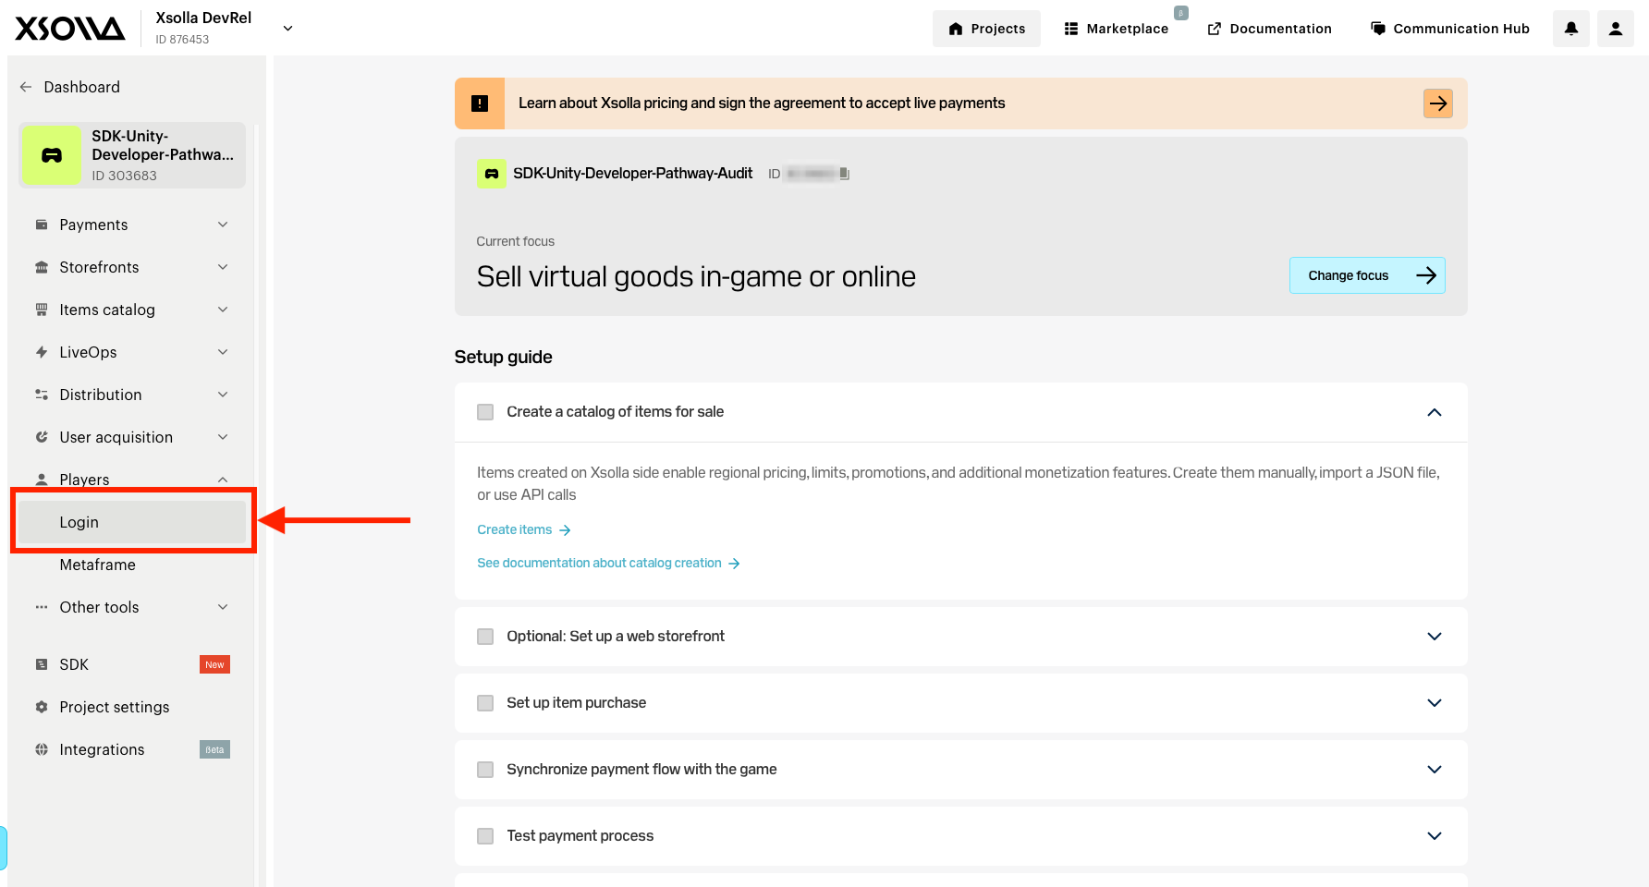Click the Xsolla logo
The image size is (1649, 887).
(70, 29)
